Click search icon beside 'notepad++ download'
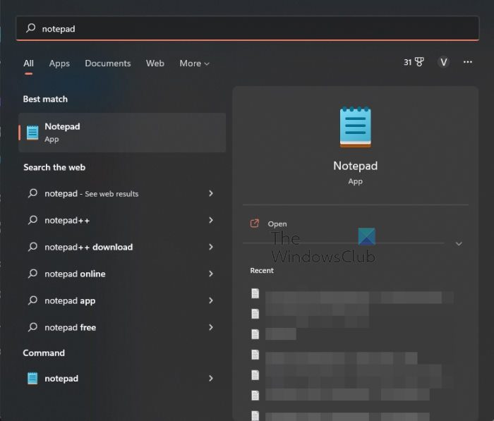This screenshot has height=421, width=494. tap(32, 247)
